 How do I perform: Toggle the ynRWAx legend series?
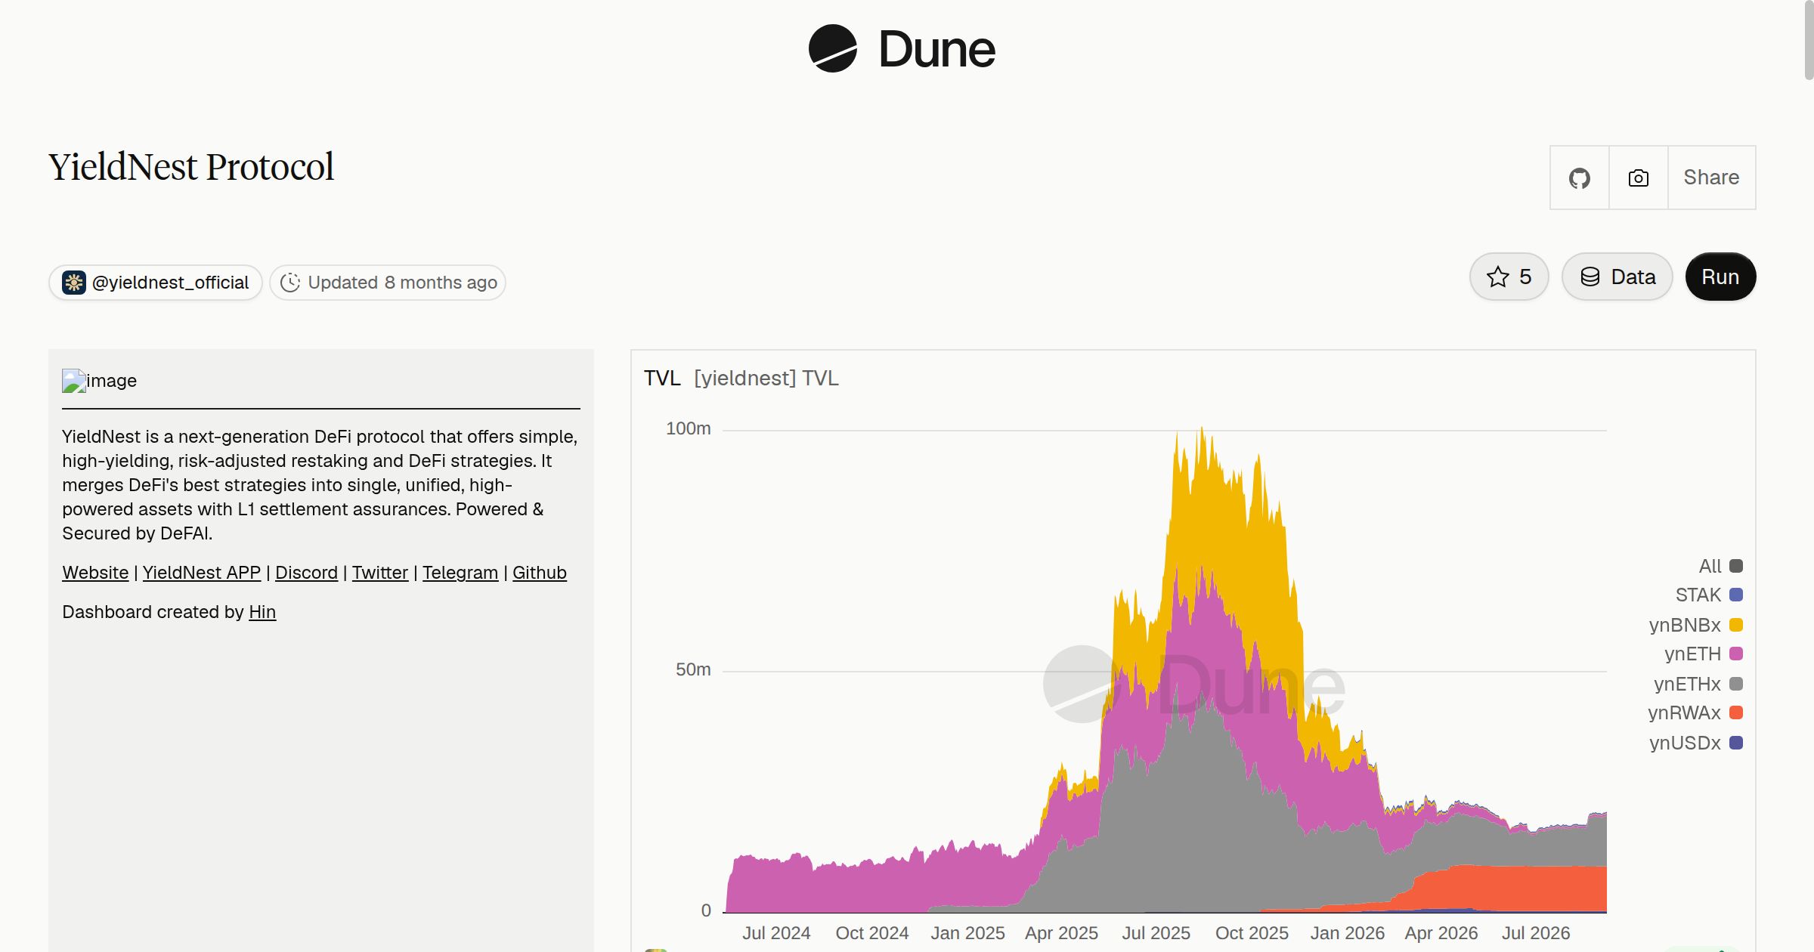tap(1695, 712)
